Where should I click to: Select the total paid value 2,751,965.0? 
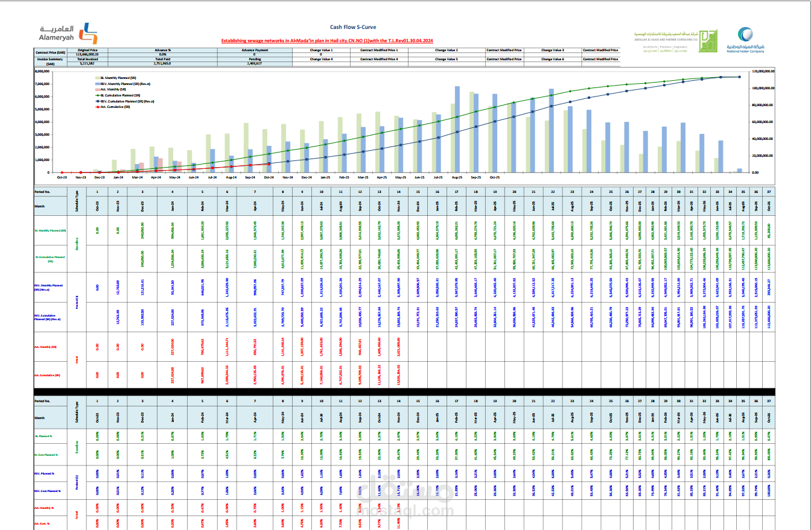[162, 63]
